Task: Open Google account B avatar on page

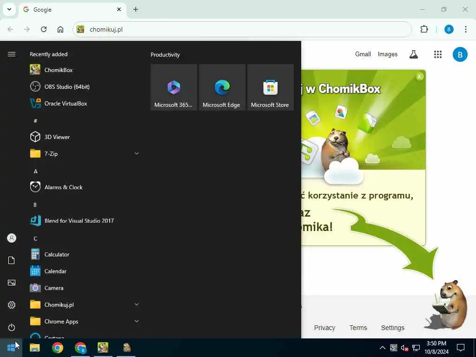Action: pos(460,54)
